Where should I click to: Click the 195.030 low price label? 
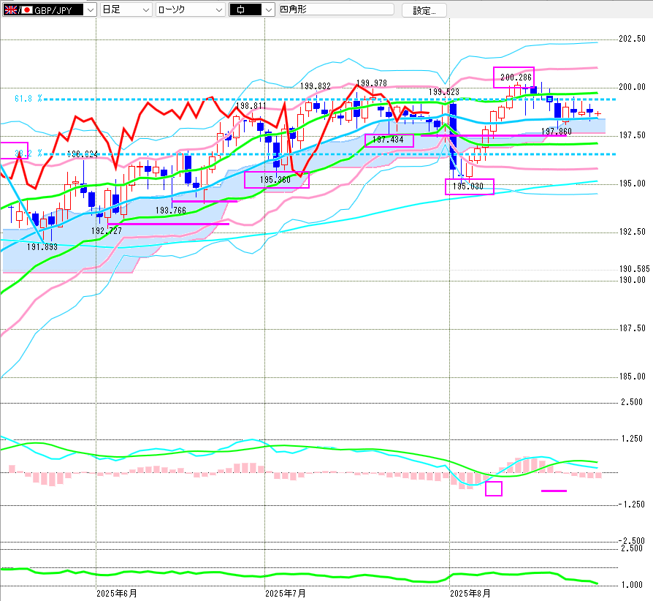[x=468, y=186]
